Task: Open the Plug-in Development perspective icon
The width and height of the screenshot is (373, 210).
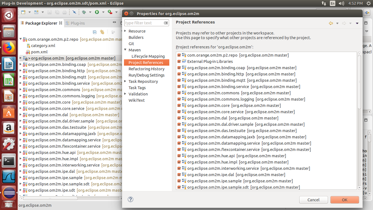Action: 367,12
